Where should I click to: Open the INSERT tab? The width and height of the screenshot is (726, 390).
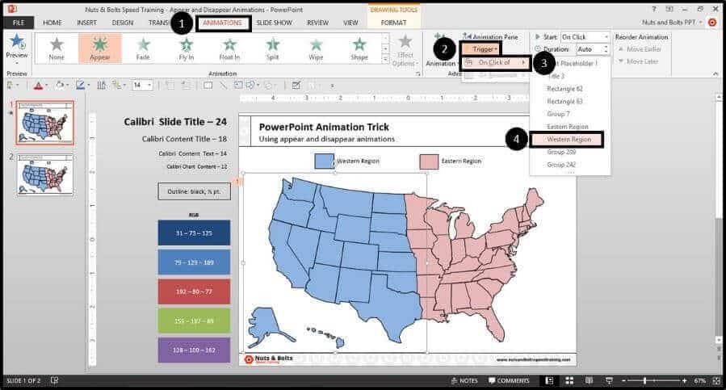pos(86,23)
